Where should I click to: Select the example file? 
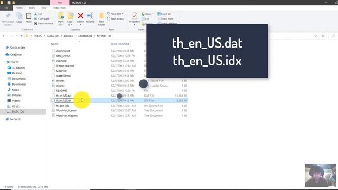61,61
